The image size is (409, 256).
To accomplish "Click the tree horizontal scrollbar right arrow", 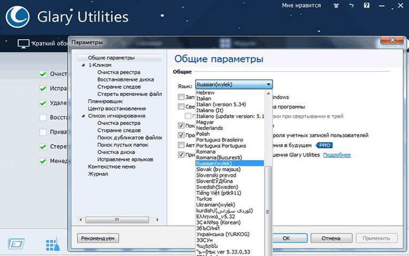I will tap(157, 220).
